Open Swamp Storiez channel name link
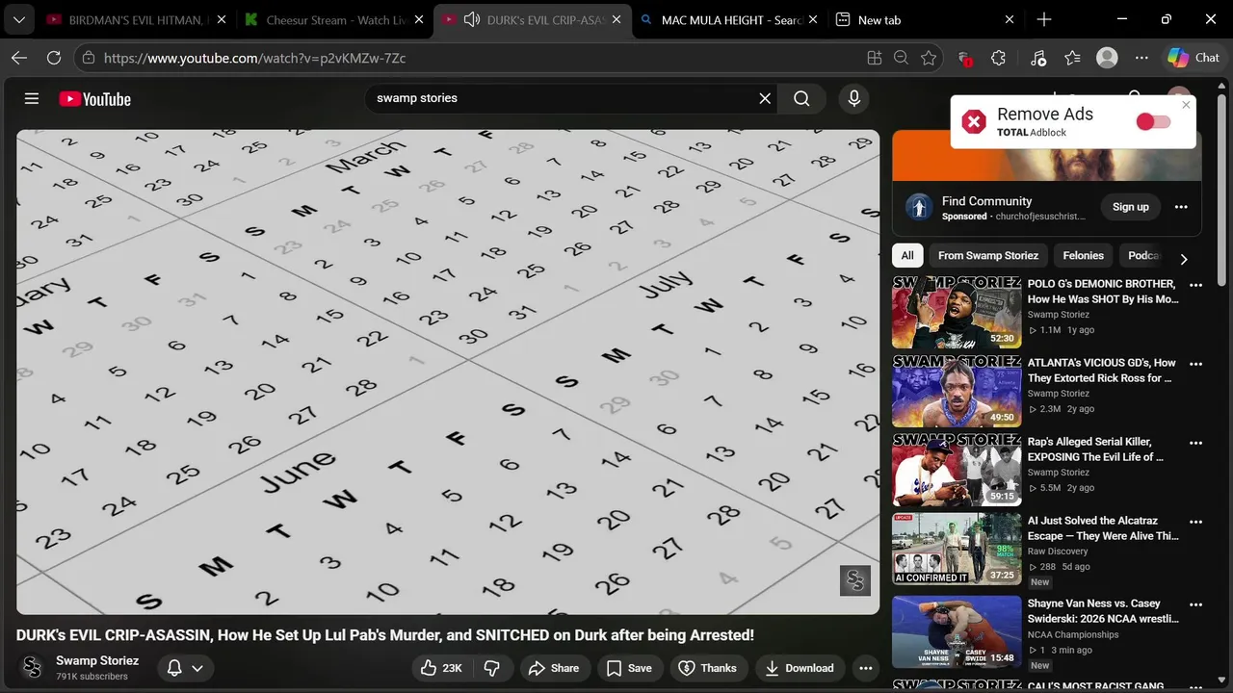The width and height of the screenshot is (1233, 693). point(97,660)
